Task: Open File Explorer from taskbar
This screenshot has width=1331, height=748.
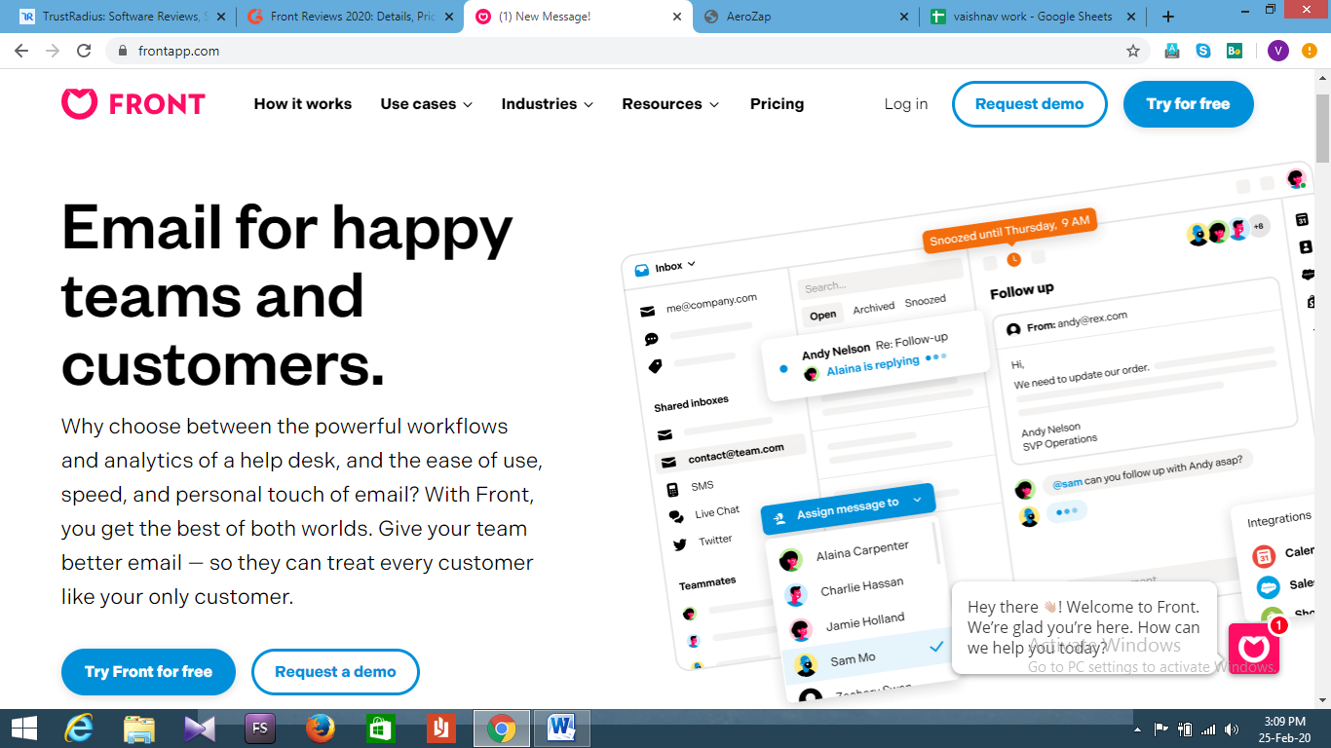Action: [139, 729]
